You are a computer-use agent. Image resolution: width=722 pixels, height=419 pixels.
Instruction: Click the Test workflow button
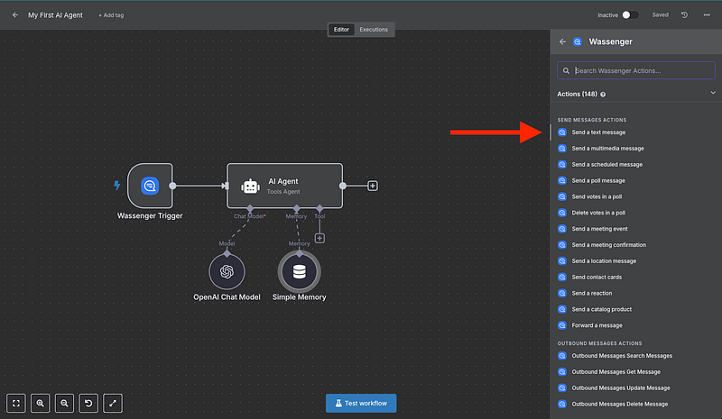click(x=360, y=403)
